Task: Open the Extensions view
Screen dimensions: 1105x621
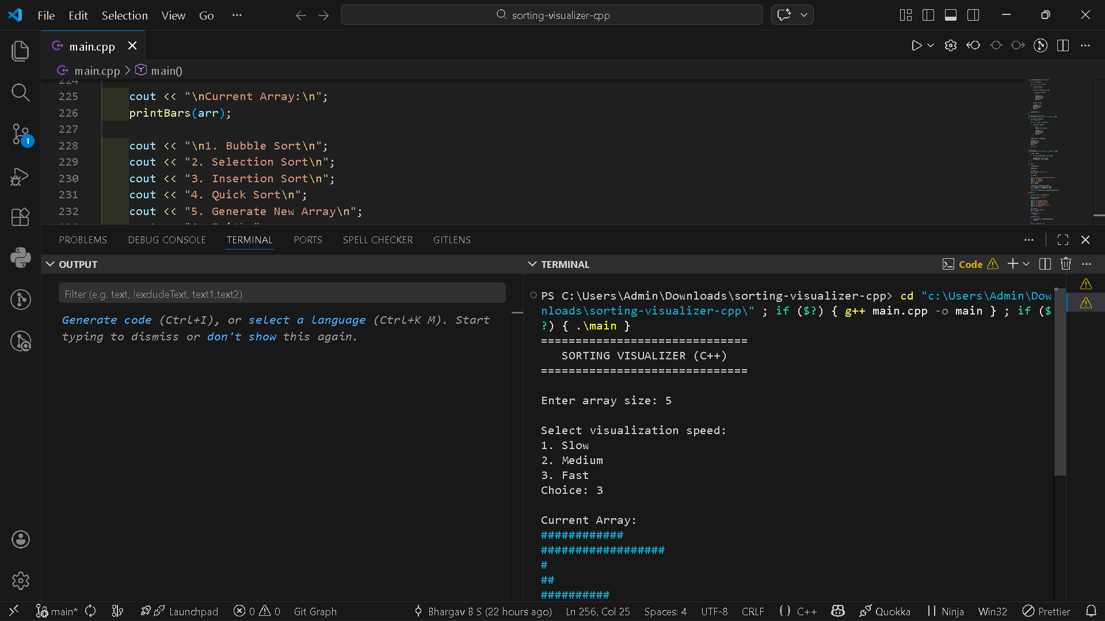Action: click(x=20, y=217)
